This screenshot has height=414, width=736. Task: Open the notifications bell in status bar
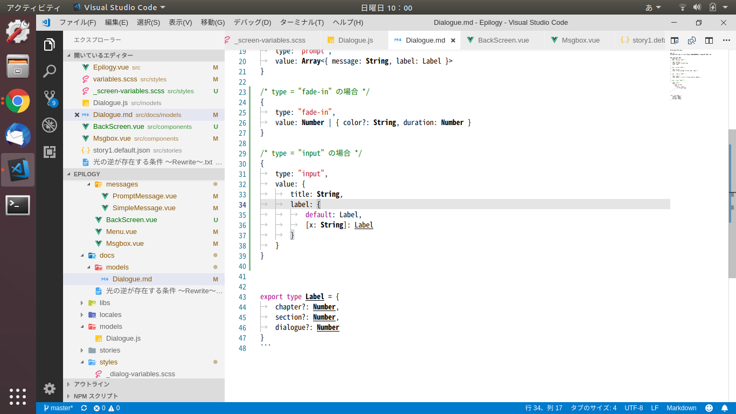pos(725,408)
